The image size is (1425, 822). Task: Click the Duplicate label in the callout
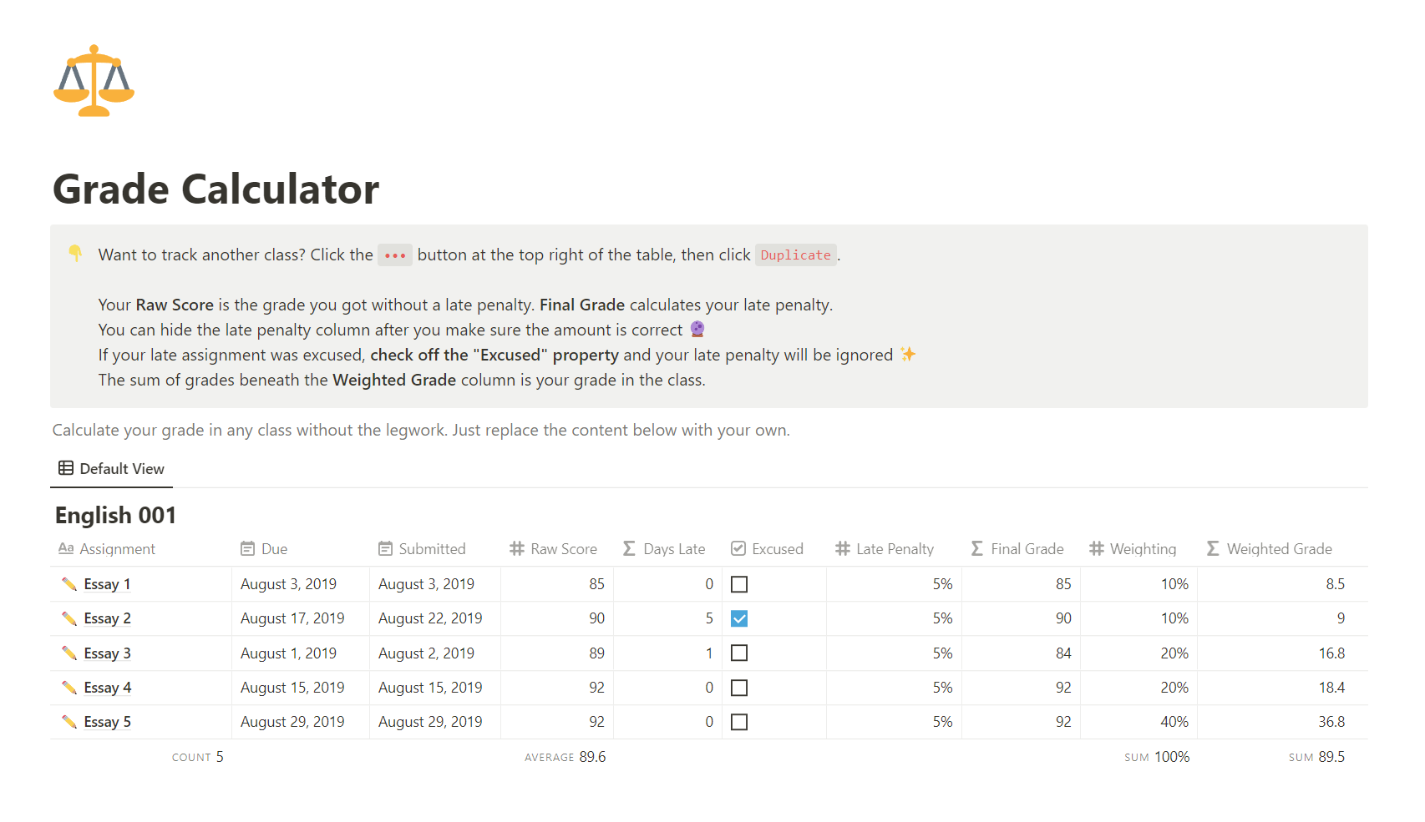coord(795,255)
